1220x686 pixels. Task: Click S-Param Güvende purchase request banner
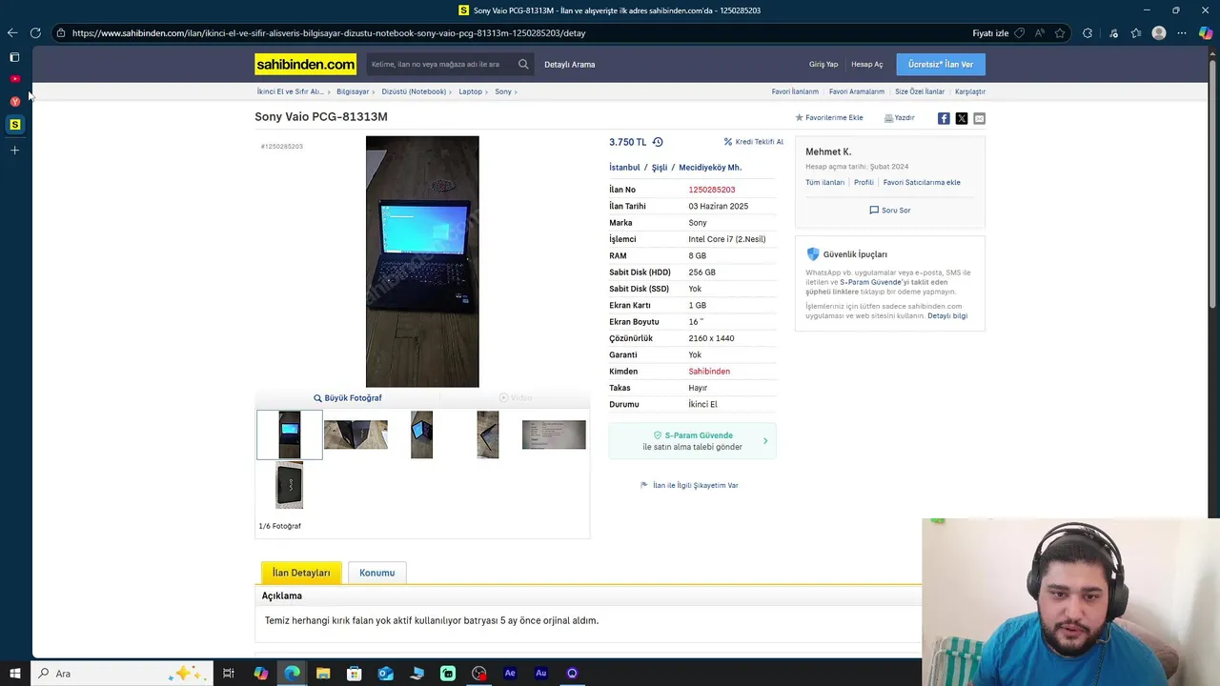pyautogui.click(x=693, y=441)
